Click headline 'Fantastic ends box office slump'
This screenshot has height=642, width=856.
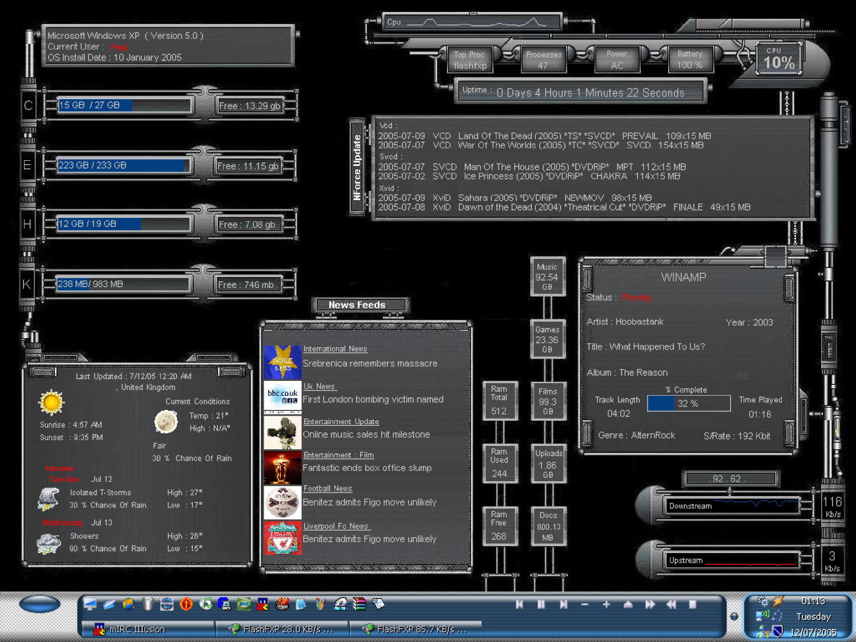pyautogui.click(x=367, y=468)
